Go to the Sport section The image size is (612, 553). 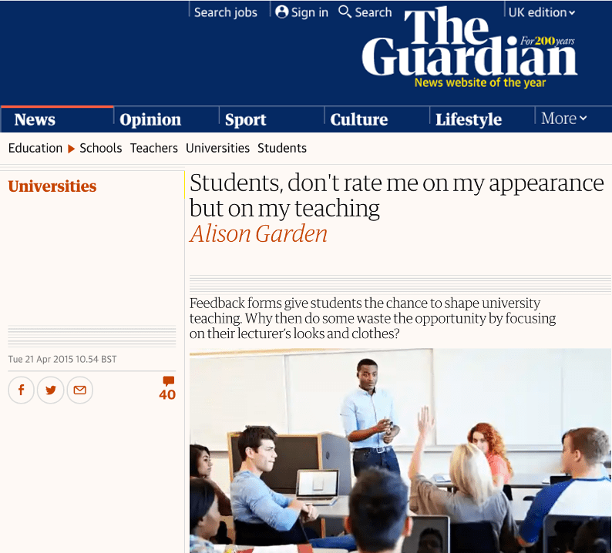click(246, 119)
